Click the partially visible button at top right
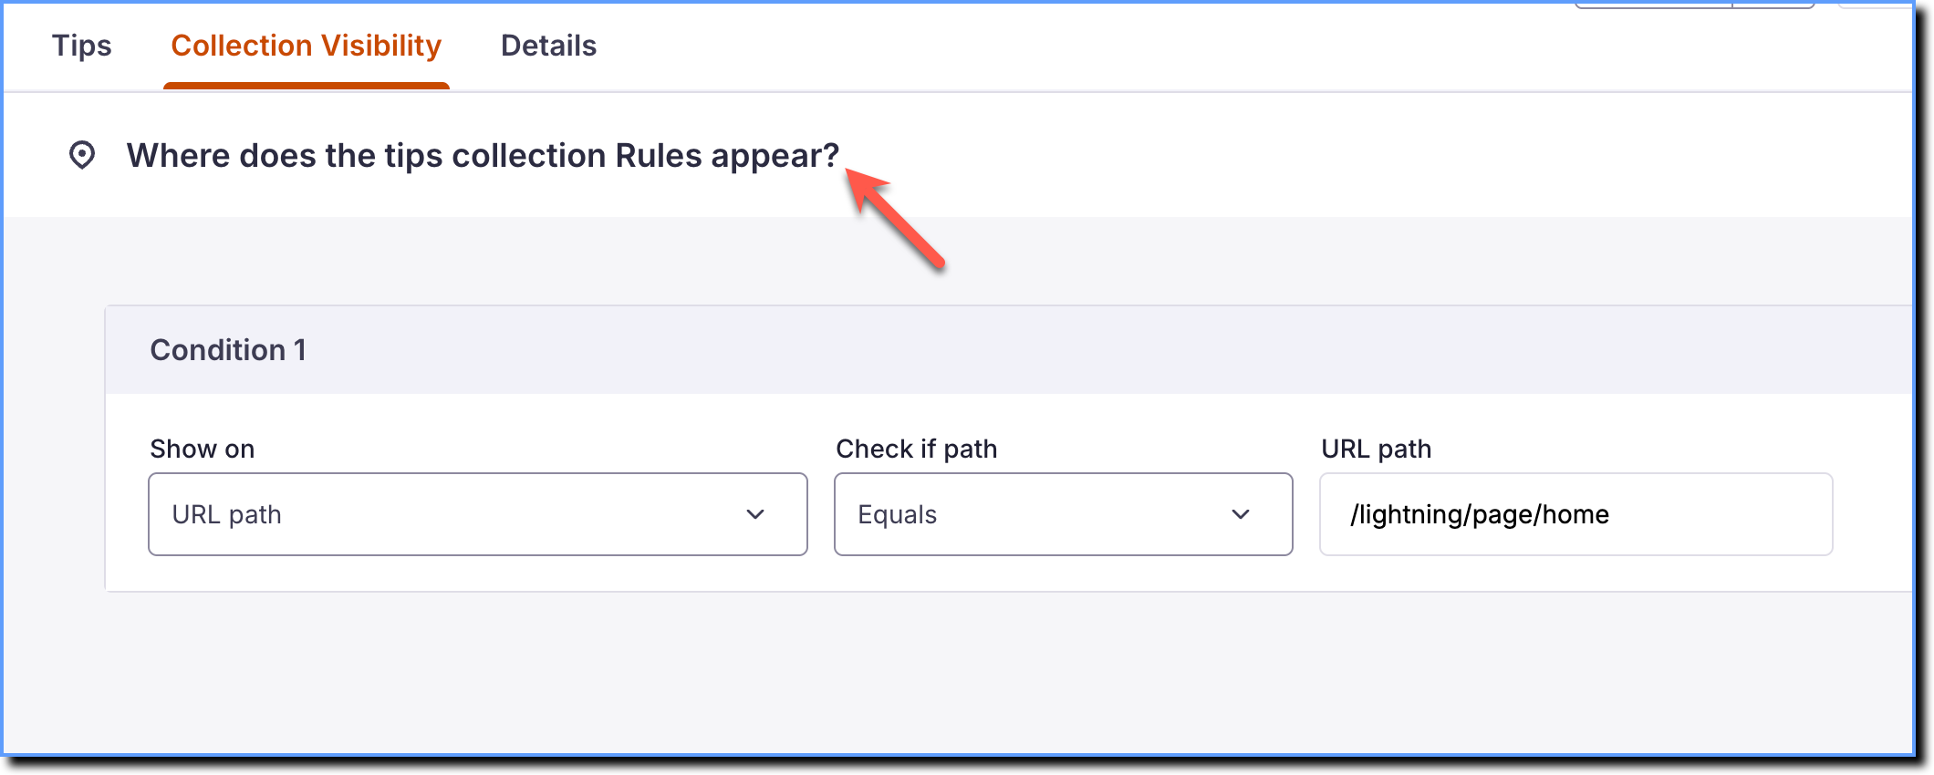Image resolution: width=1934 pixels, height=775 pixels. (1694, 5)
